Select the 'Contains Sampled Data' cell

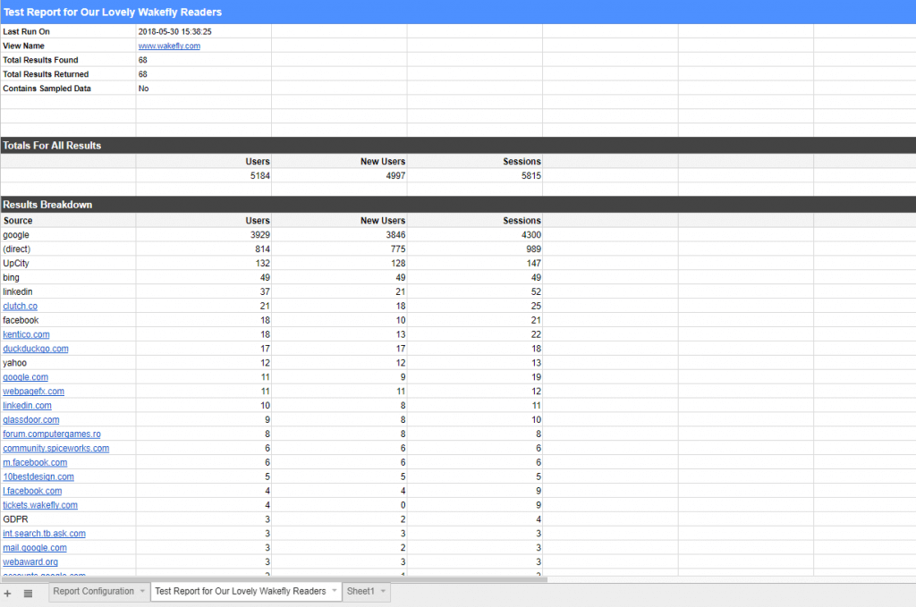pyautogui.click(x=68, y=89)
